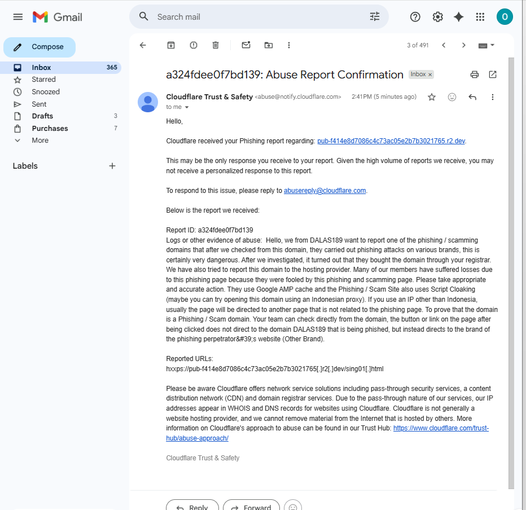Archive this email

click(x=171, y=45)
